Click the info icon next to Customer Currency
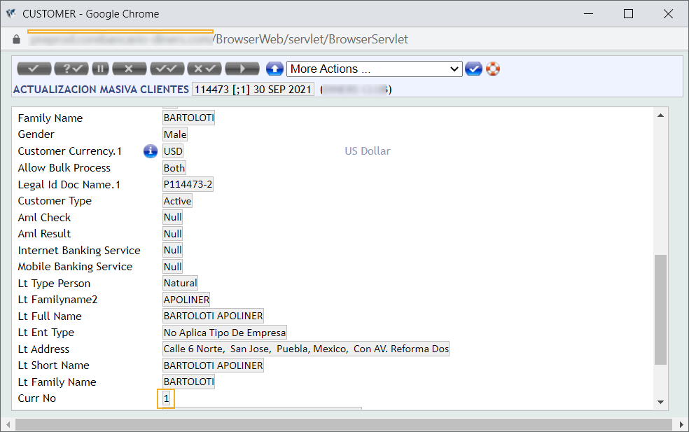The width and height of the screenshot is (689, 432). click(150, 151)
